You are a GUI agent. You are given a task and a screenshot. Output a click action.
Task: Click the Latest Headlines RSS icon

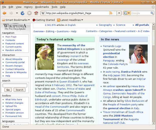click(58, 20)
